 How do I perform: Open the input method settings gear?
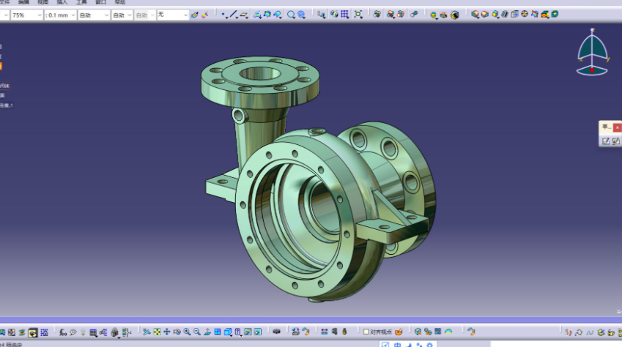(x=429, y=345)
